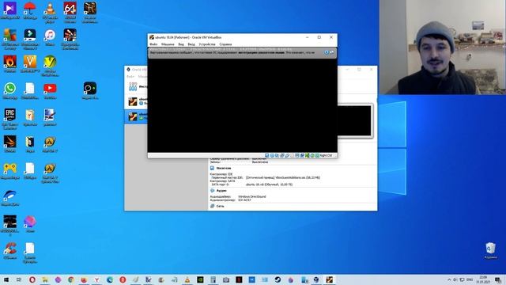The image size is (506, 285).
Task: Click the VirtualBox icon in the VM title bar
Action: coord(152,37)
